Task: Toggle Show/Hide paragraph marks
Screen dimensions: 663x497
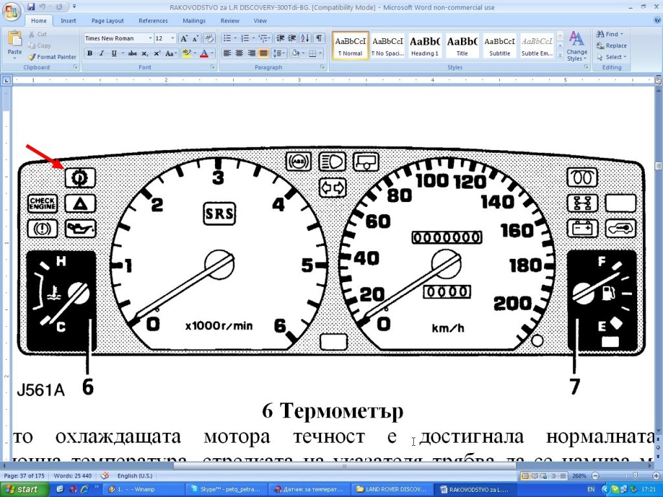Action: coord(319,39)
